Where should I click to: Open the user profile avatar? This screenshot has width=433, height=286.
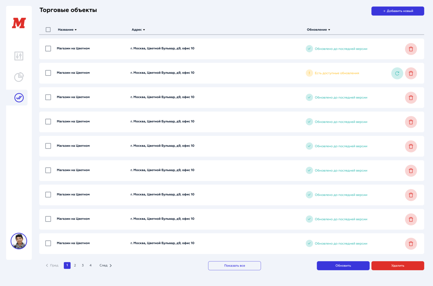[x=19, y=241]
